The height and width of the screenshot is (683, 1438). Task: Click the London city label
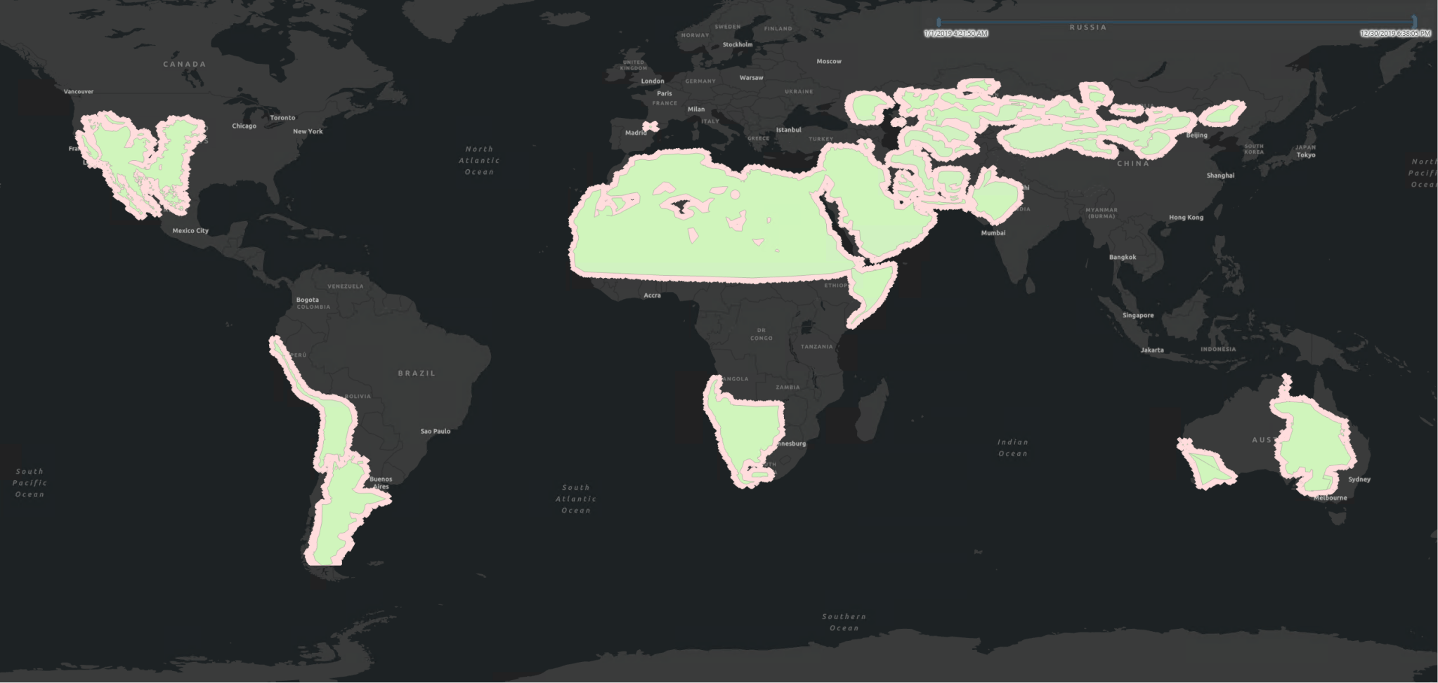653,81
